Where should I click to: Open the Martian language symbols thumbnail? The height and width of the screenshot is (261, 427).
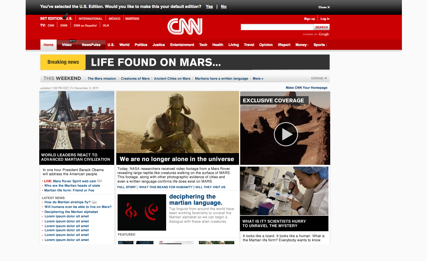tap(142, 212)
